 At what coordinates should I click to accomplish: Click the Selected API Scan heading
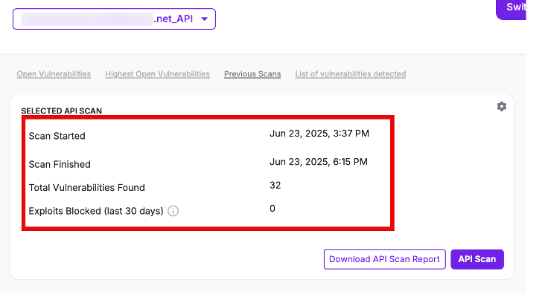[x=62, y=111]
